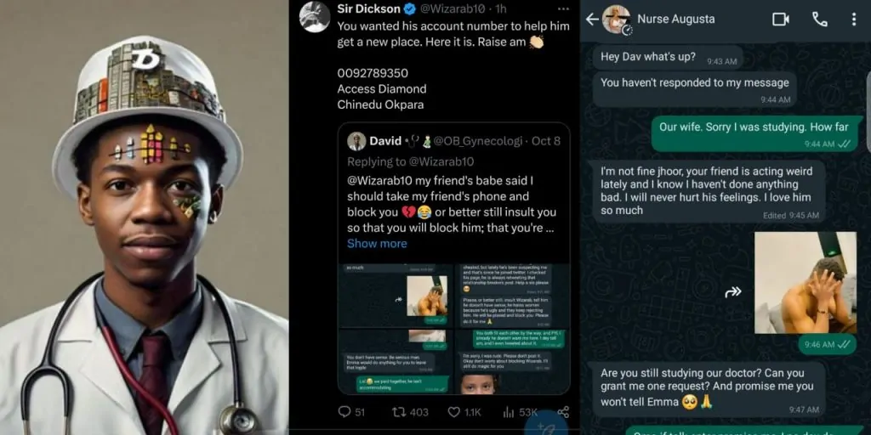Expand quoted tweet with Show more
This screenshot has height=435, width=871.
tap(377, 244)
